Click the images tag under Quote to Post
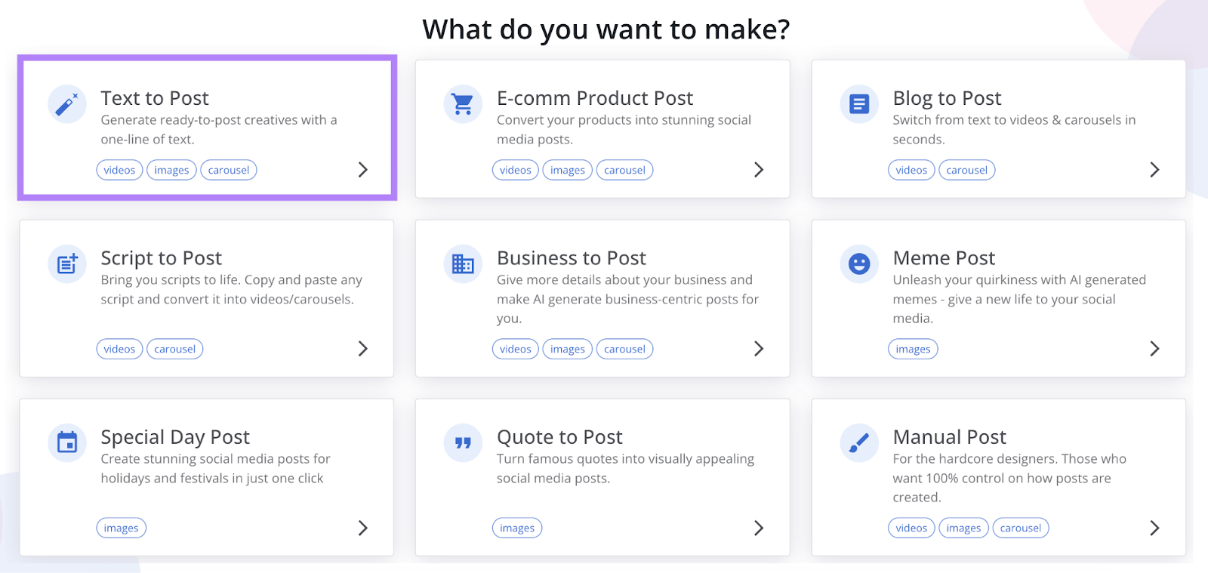Screen dimensions: 1208x573 point(517,527)
